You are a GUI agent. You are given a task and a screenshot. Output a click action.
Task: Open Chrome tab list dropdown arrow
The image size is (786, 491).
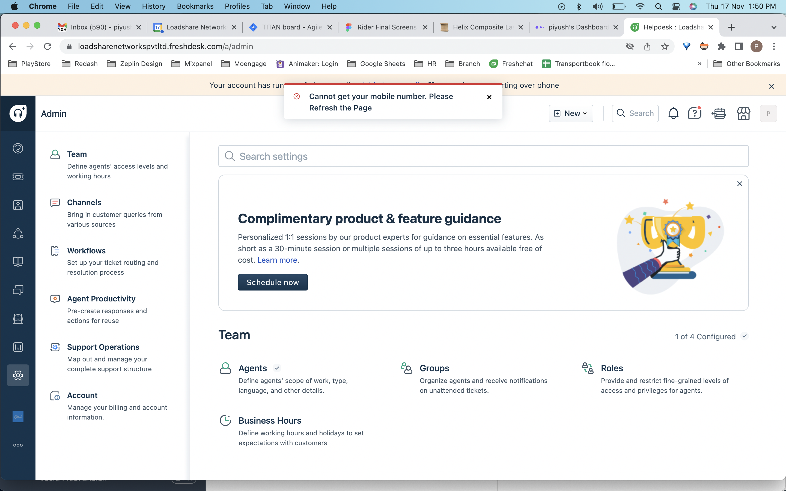774,27
